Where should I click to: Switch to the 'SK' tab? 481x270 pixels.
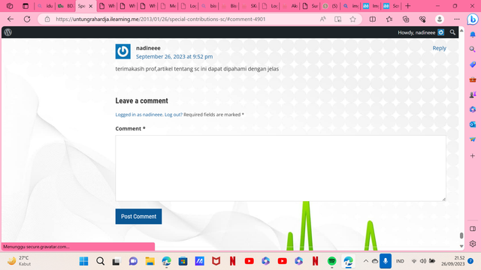(250, 6)
